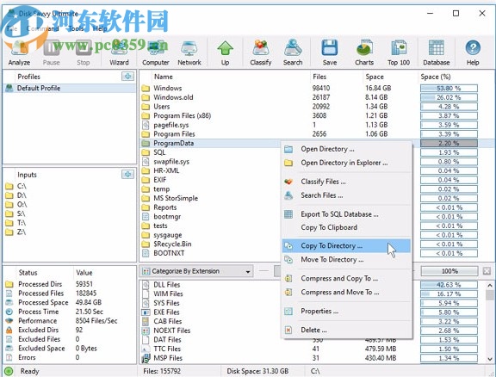The image size is (496, 377).
Task: Click the Analyze toolbar icon
Action: (x=19, y=53)
